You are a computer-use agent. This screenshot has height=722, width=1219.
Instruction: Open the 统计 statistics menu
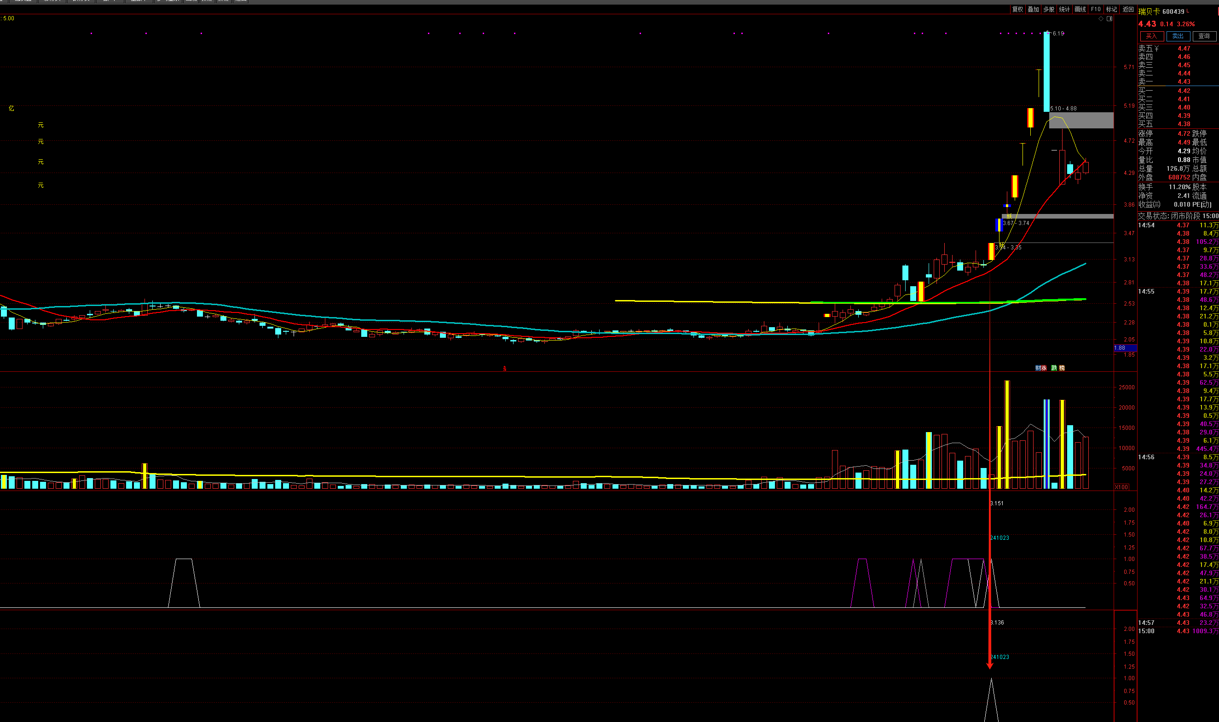1064,9
